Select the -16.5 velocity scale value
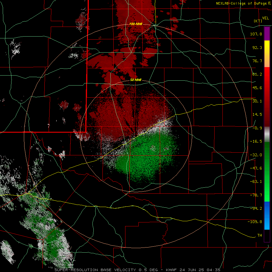The width and height of the screenshot is (272, 272). pos(256,141)
